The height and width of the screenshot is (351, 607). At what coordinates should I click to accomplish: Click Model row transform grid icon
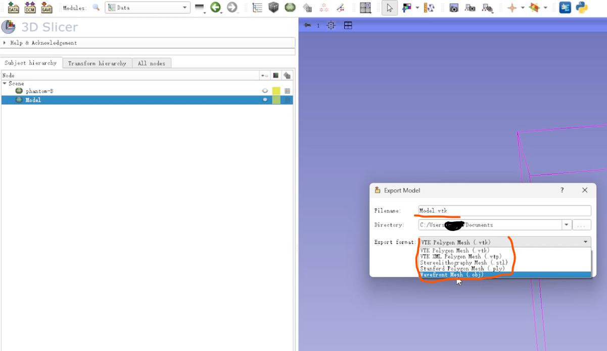coord(287,100)
